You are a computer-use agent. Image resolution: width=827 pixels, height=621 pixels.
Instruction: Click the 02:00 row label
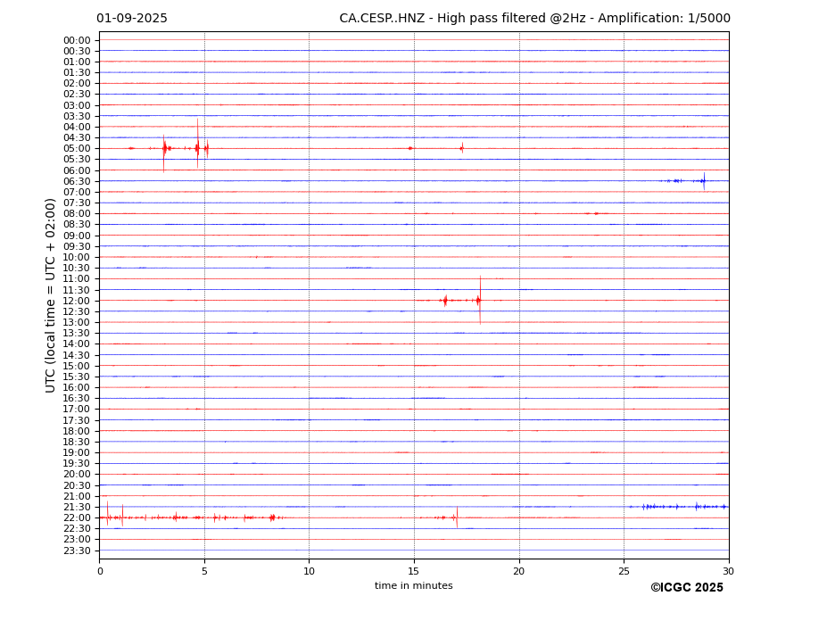click(x=77, y=83)
